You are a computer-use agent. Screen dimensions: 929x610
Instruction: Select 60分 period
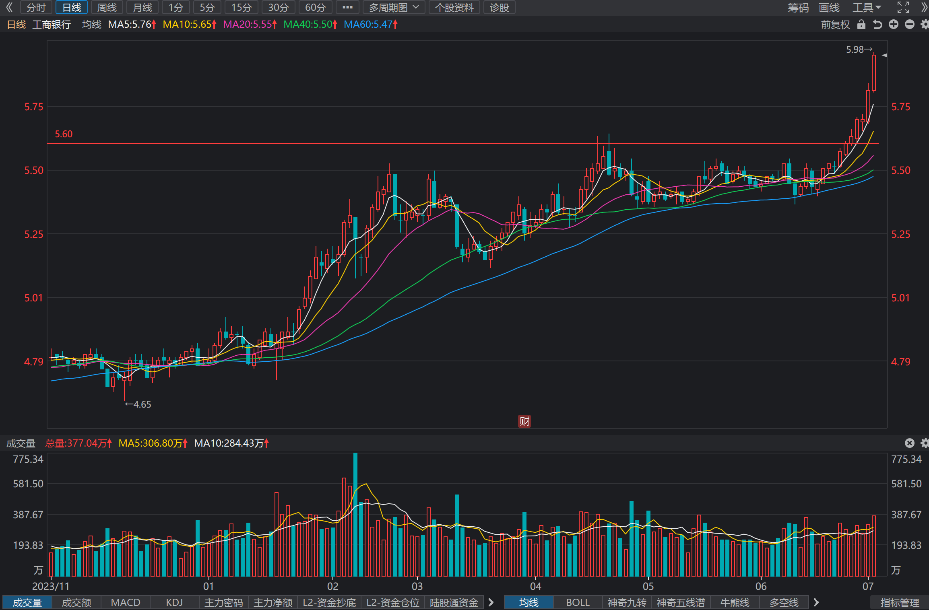pyautogui.click(x=316, y=7)
